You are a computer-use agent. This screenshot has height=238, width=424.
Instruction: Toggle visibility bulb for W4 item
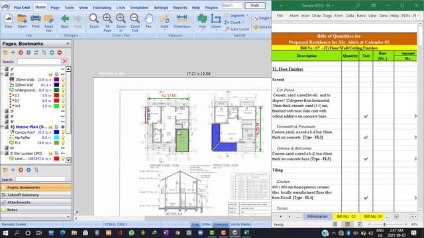(63, 106)
